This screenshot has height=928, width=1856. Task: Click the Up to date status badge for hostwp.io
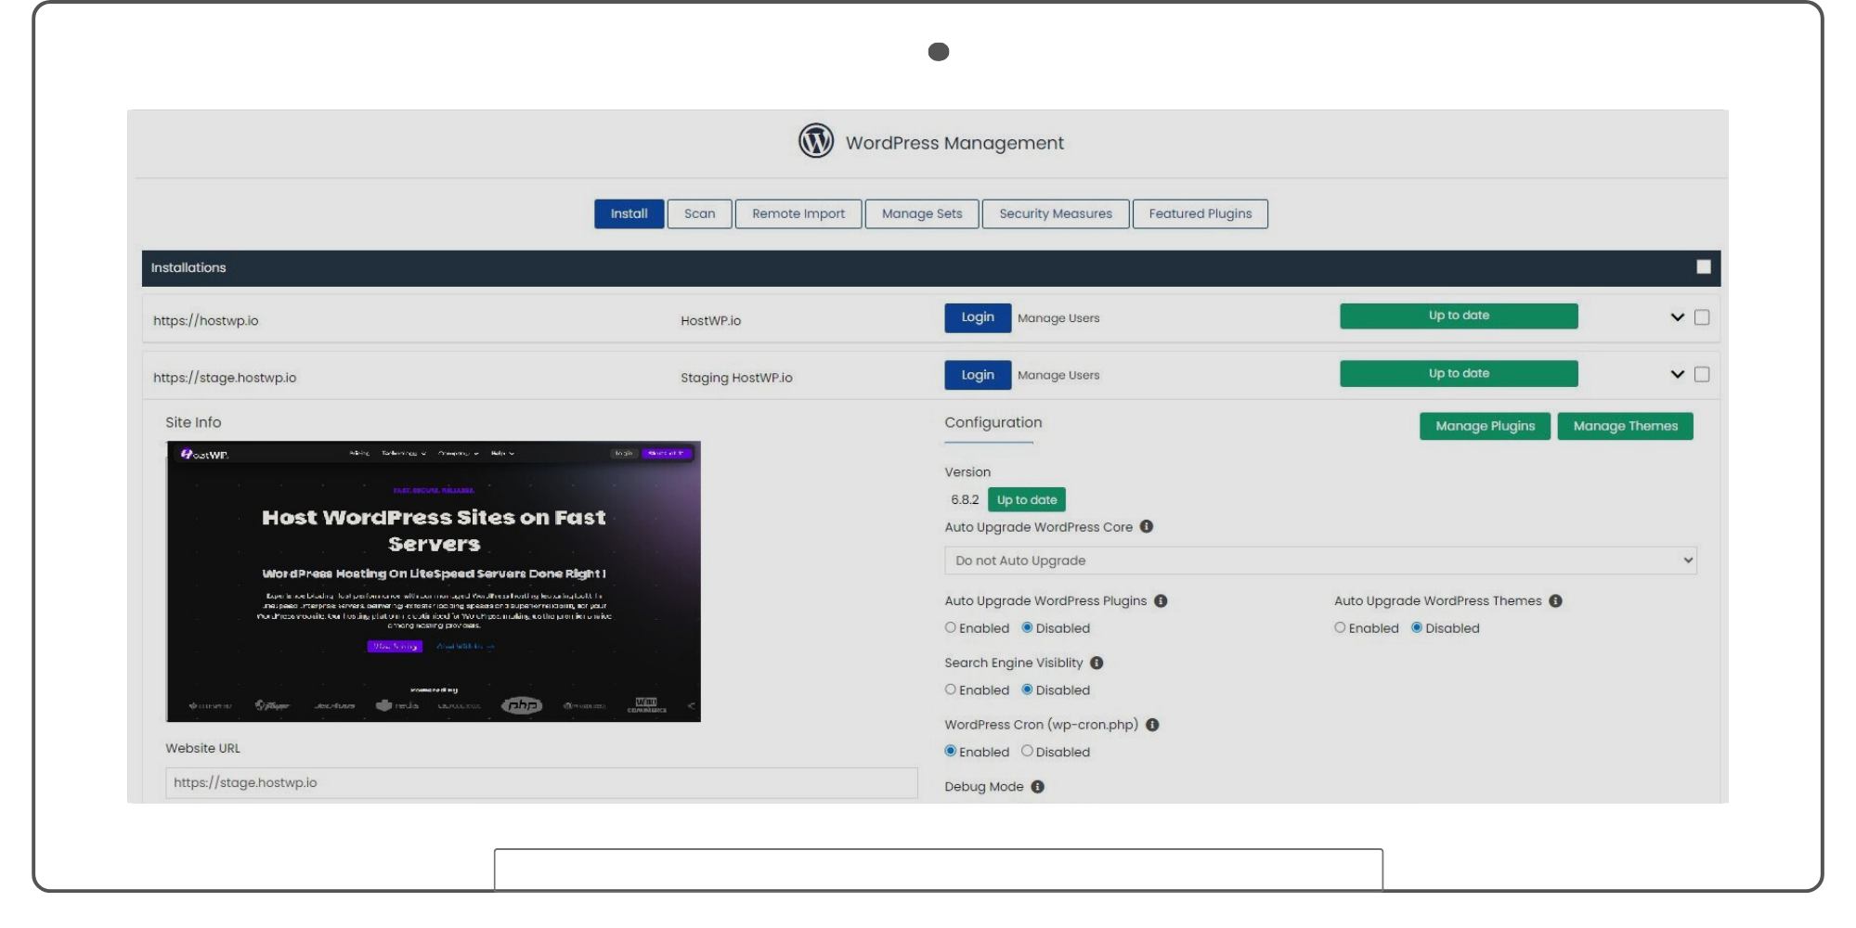(x=1458, y=316)
